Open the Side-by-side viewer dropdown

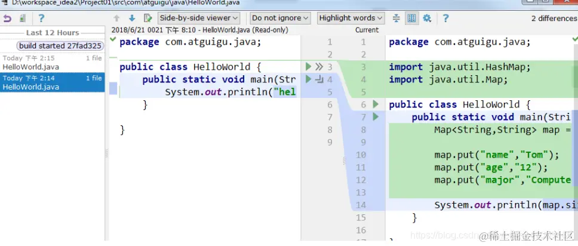199,18
